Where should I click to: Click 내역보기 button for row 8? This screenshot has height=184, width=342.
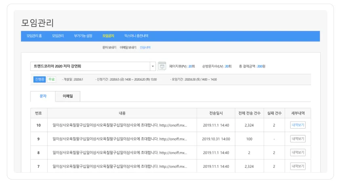pyautogui.click(x=298, y=153)
